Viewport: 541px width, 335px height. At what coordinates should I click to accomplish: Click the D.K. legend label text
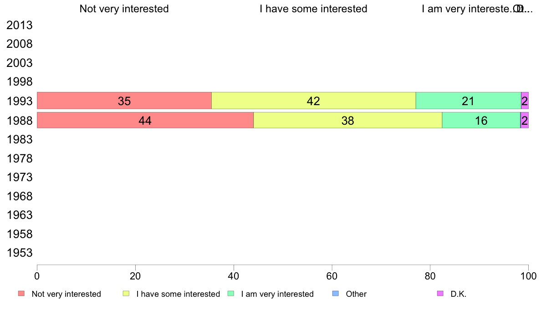459,294
